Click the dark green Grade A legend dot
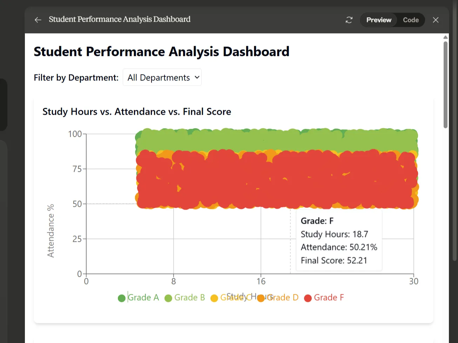Viewport: 458px width, 343px height. (x=121, y=298)
